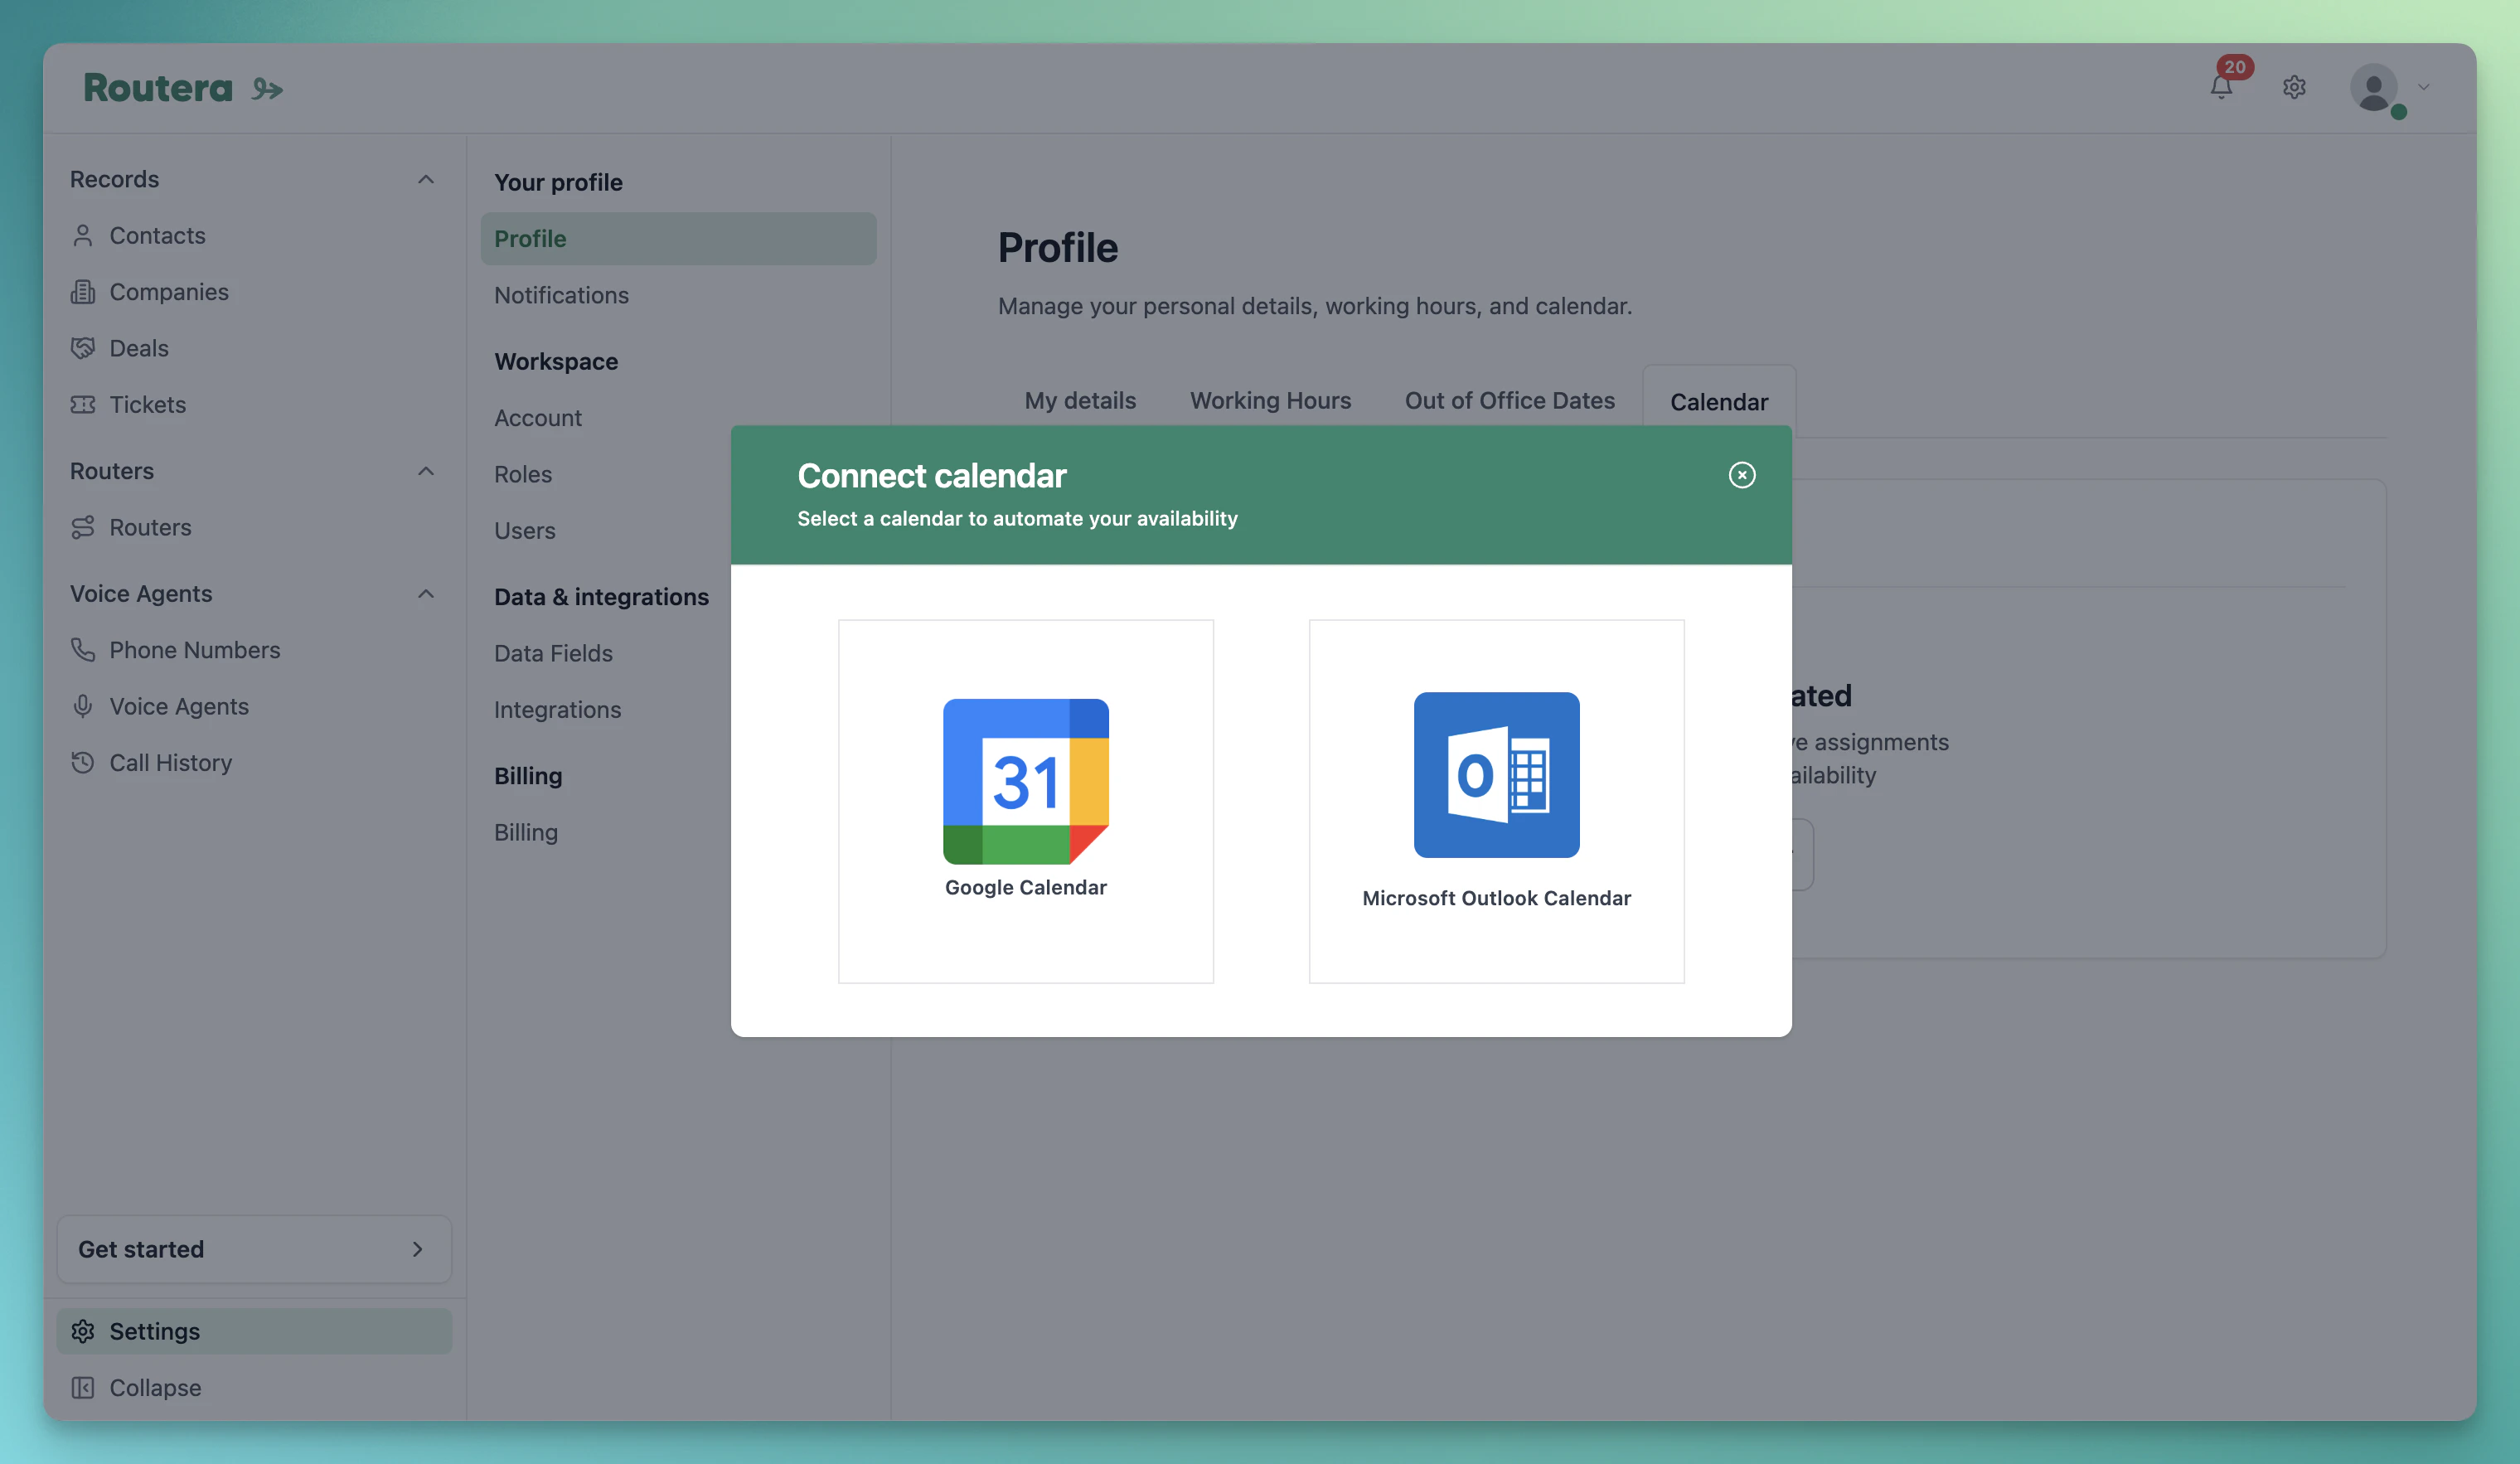Open Account workspace settings

(x=537, y=418)
